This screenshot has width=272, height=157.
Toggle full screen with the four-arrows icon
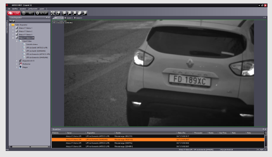click(53, 13)
